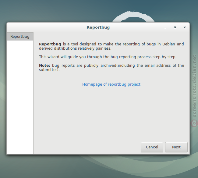This screenshot has height=178, width=198.
Task: Open the Homepage of reportbug project link
Action: [111, 84]
